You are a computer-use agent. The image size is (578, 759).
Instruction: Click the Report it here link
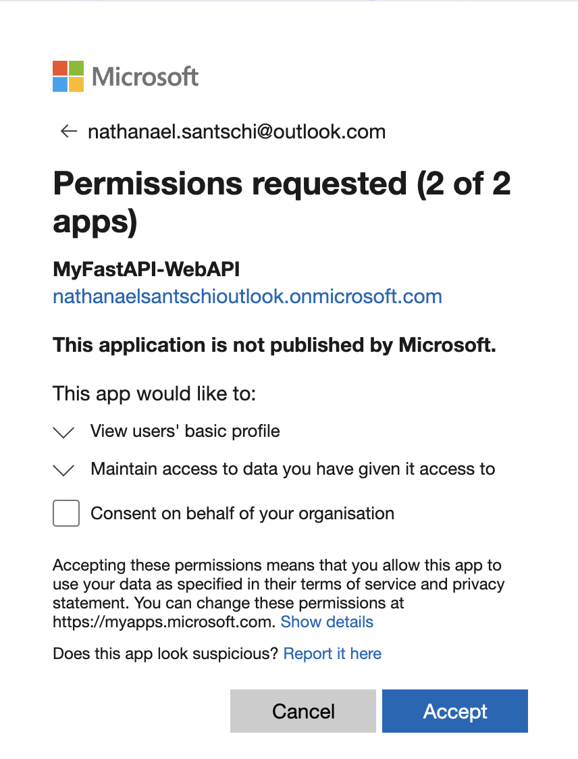tap(332, 654)
